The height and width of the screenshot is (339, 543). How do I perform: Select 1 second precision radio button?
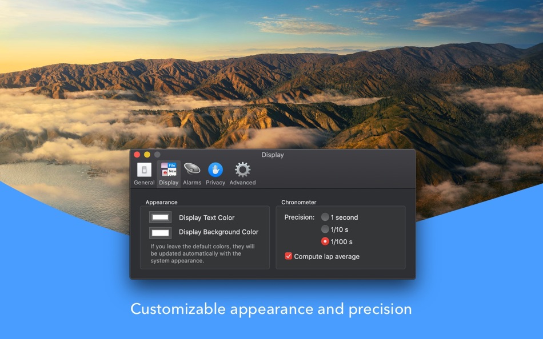(325, 217)
